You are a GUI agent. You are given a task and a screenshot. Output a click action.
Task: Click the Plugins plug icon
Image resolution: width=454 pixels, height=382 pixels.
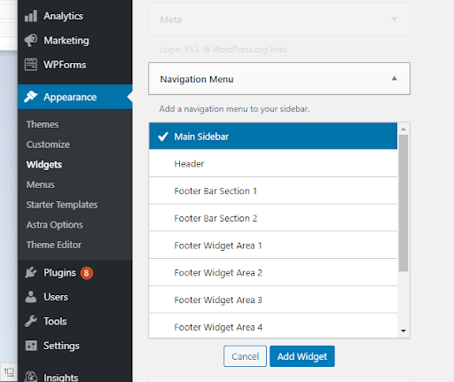(31, 273)
